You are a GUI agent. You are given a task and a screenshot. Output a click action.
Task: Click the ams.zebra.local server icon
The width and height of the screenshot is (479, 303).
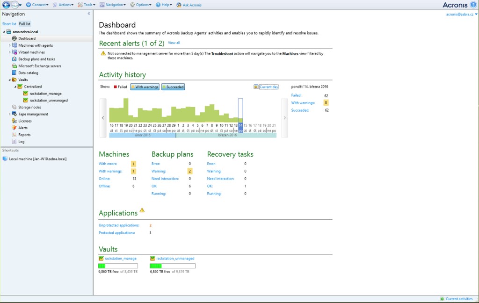coord(9,32)
